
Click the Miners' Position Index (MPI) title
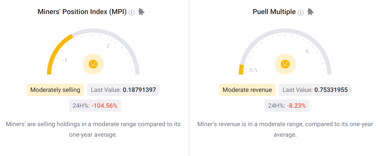click(82, 12)
